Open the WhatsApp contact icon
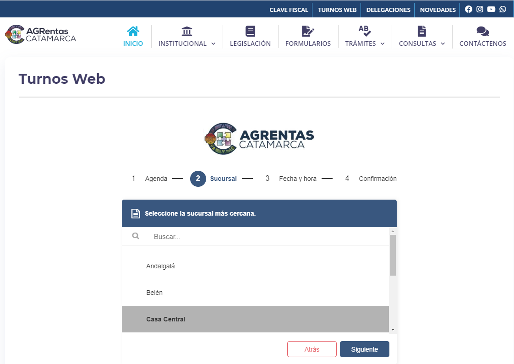Screen dimensions: 514x364 [x=503, y=9]
